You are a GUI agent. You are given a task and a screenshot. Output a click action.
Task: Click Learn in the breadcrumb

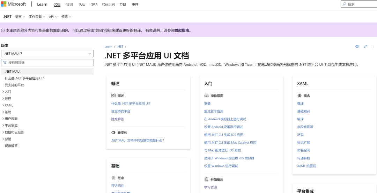pos(109,47)
